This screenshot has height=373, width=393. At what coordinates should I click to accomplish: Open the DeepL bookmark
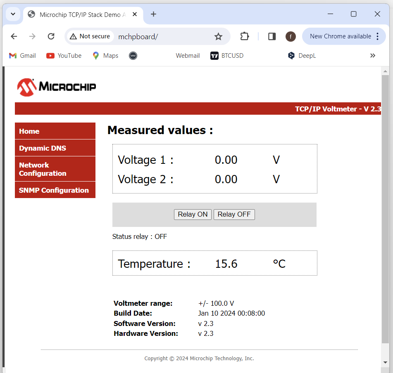point(302,56)
